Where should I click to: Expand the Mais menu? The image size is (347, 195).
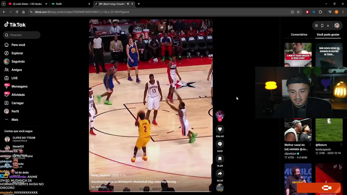click(15, 120)
